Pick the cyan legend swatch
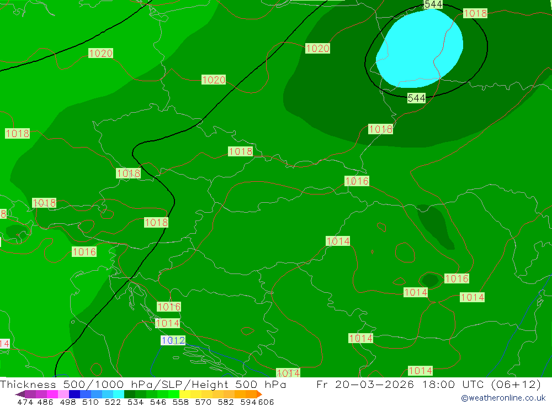 (x=118, y=394)
